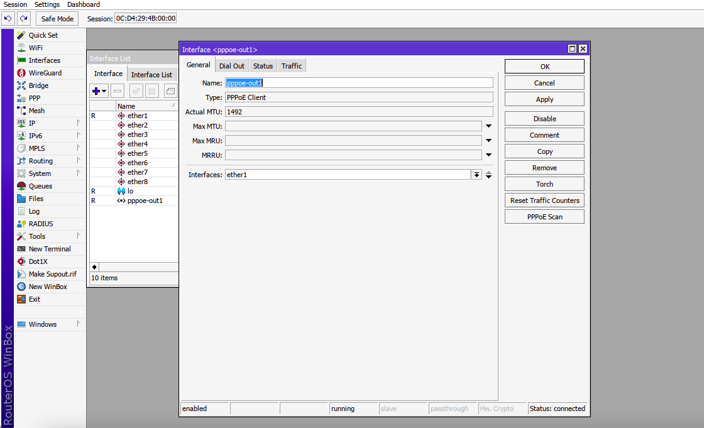704x428 pixels.
Task: Toggle Safe Mode button
Action: tap(57, 18)
